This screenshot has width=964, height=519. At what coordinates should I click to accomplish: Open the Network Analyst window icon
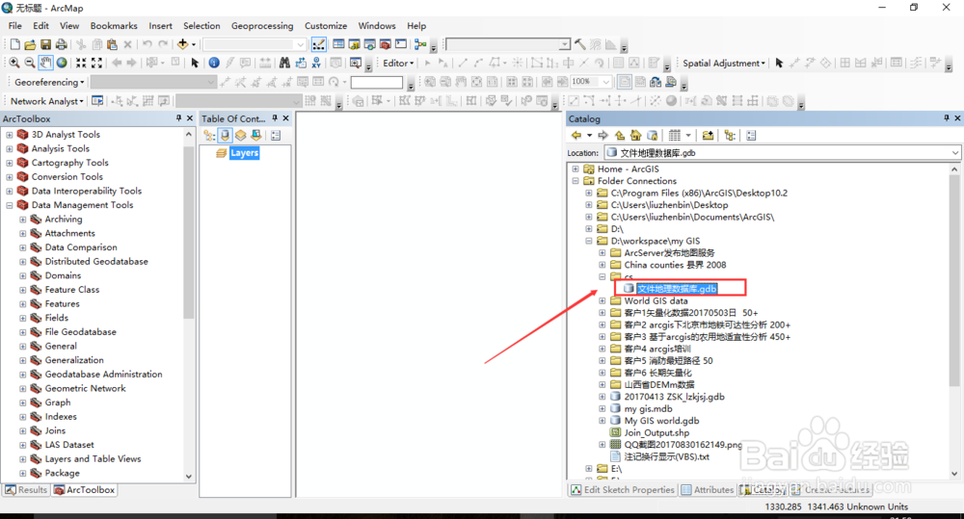pos(97,101)
